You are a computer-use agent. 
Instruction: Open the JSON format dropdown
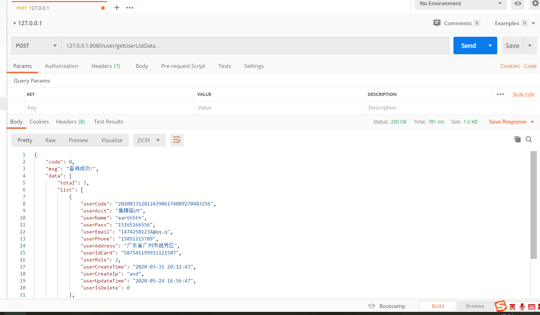pos(149,140)
